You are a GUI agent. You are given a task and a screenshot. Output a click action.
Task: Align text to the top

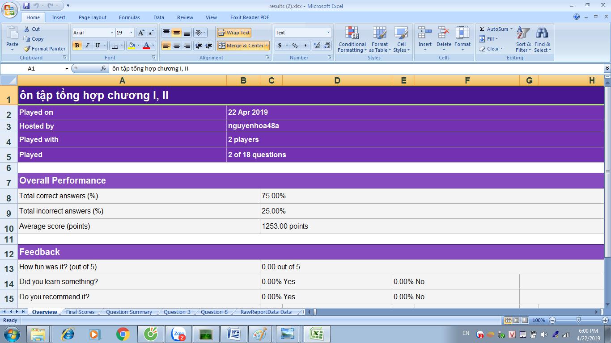point(166,33)
